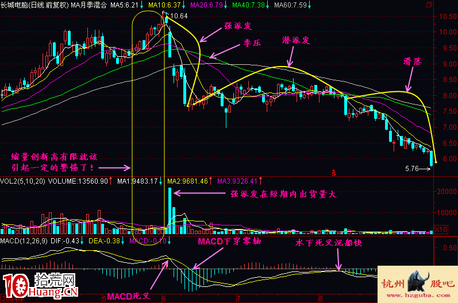Click the DEA:-0.38 value label

104,241
